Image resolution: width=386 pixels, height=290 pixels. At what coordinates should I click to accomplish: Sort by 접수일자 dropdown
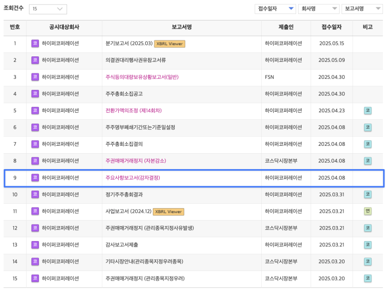point(276,9)
